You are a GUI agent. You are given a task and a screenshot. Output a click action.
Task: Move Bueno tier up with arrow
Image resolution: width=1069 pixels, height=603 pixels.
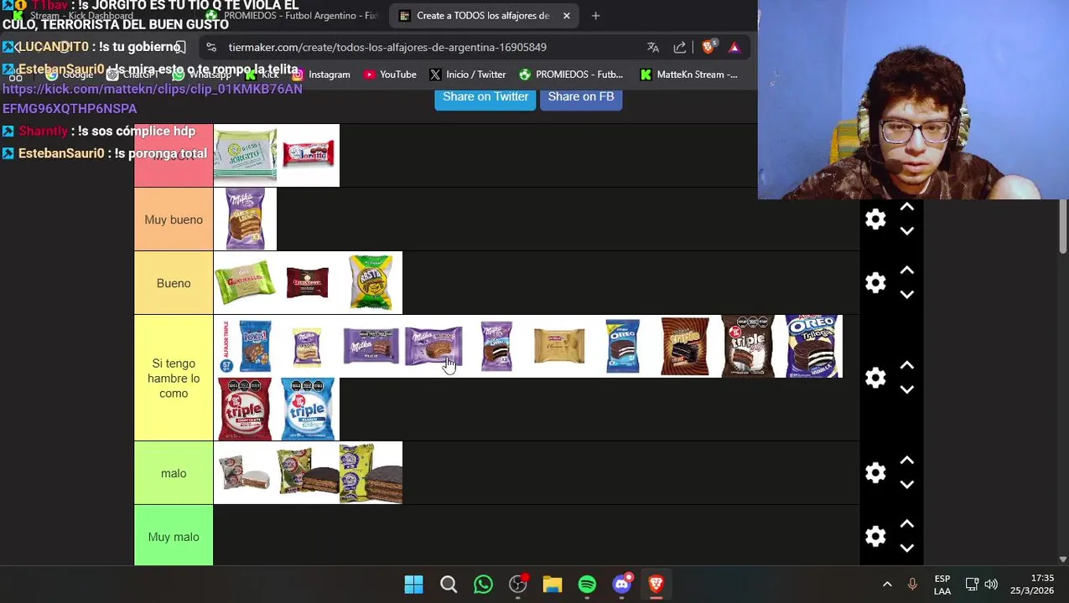pyautogui.click(x=906, y=271)
